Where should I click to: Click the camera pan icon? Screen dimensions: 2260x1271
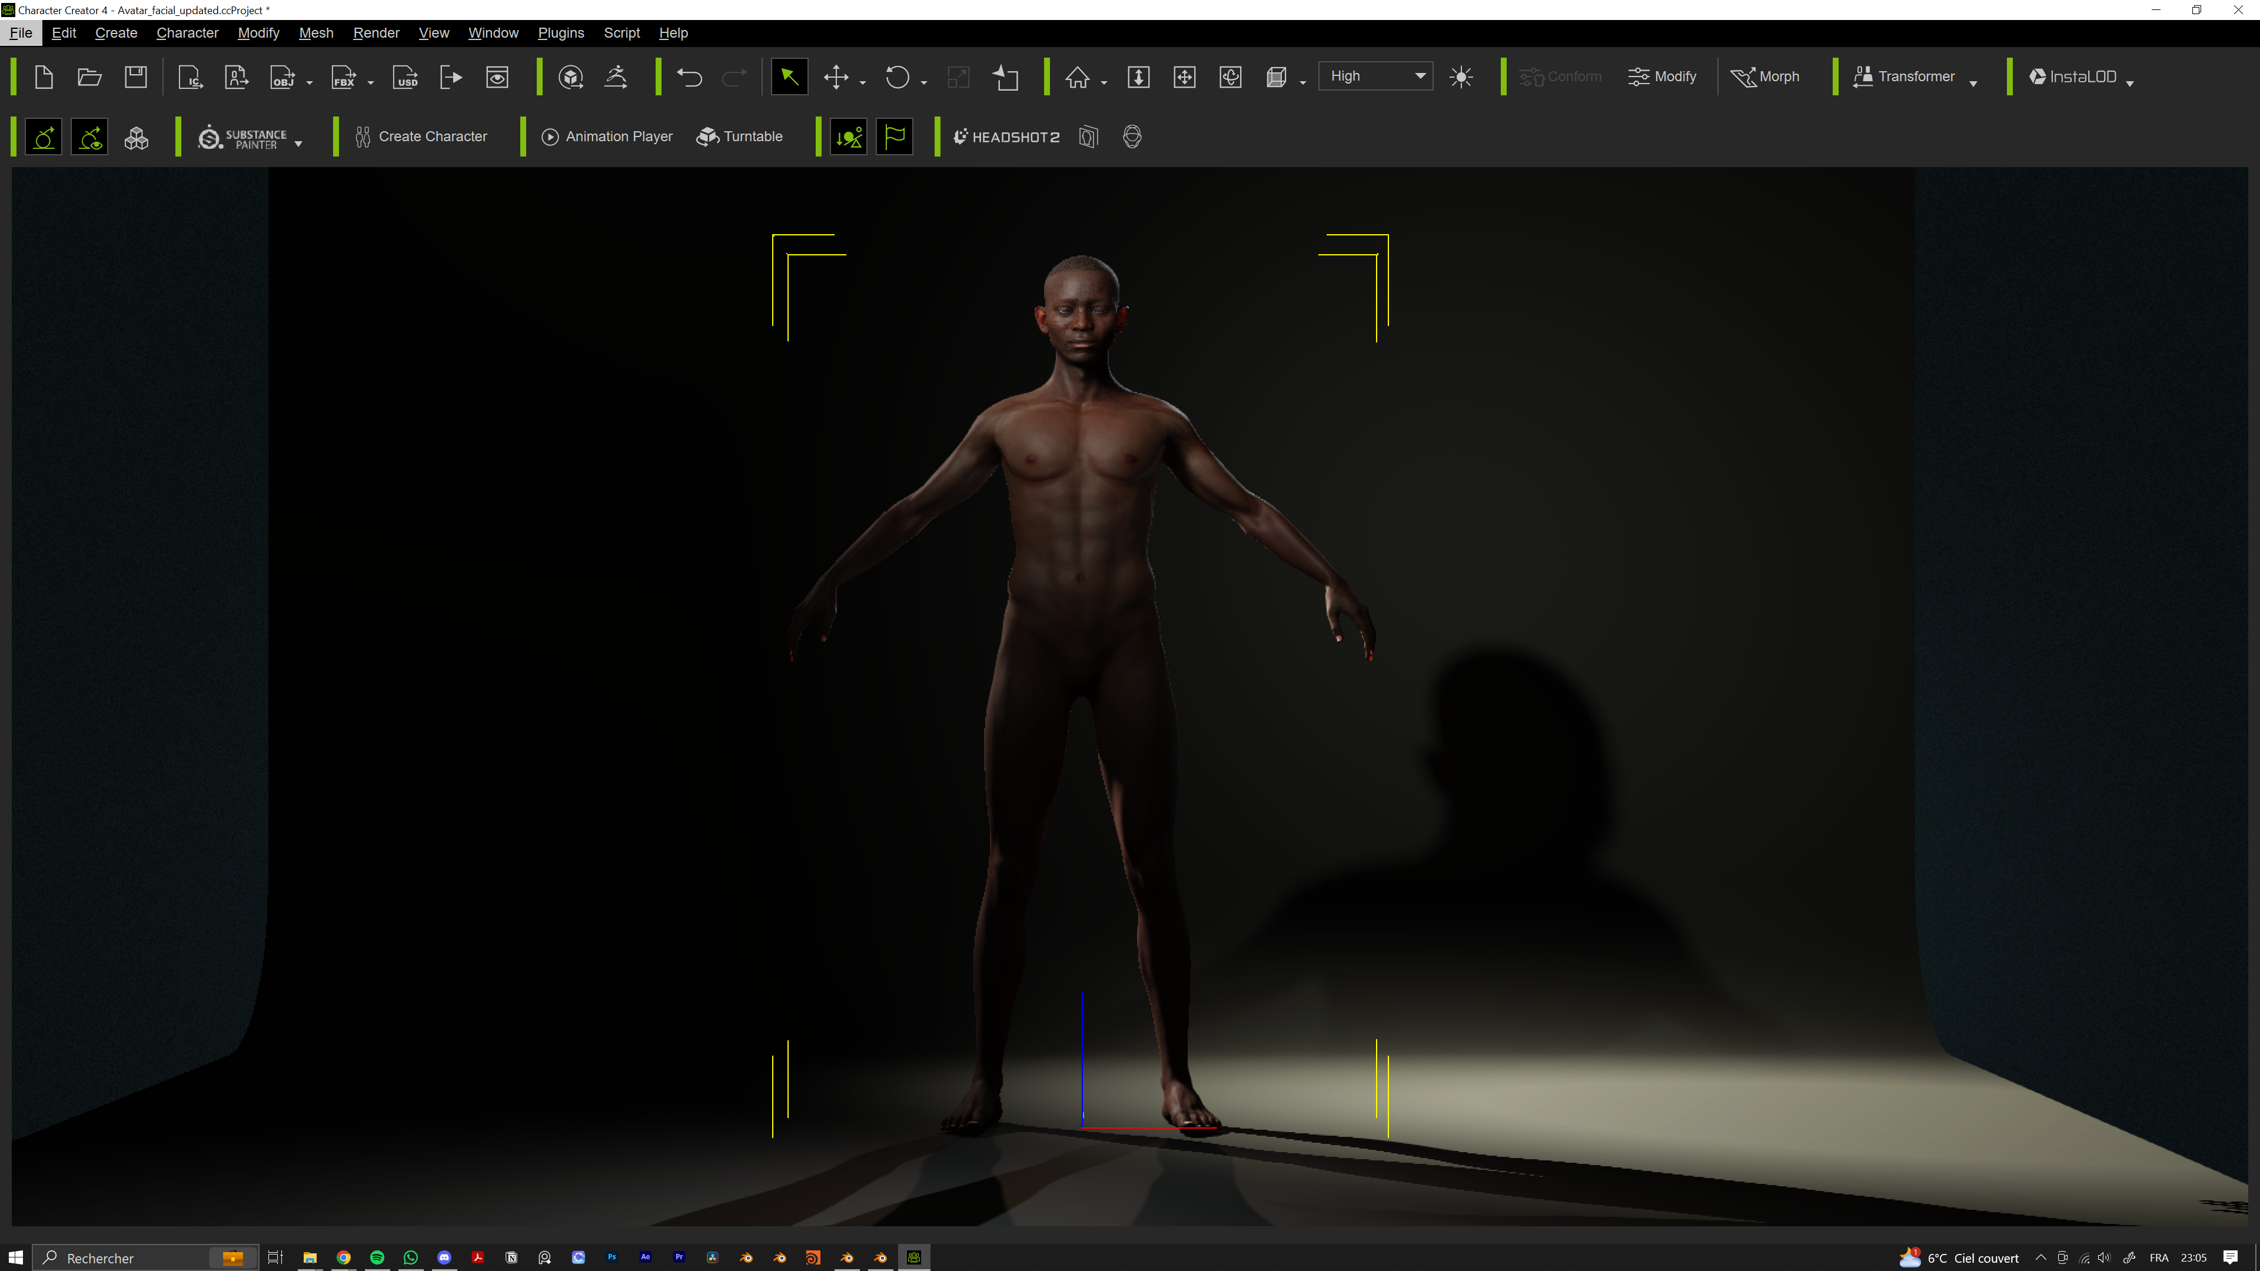click(x=1184, y=77)
